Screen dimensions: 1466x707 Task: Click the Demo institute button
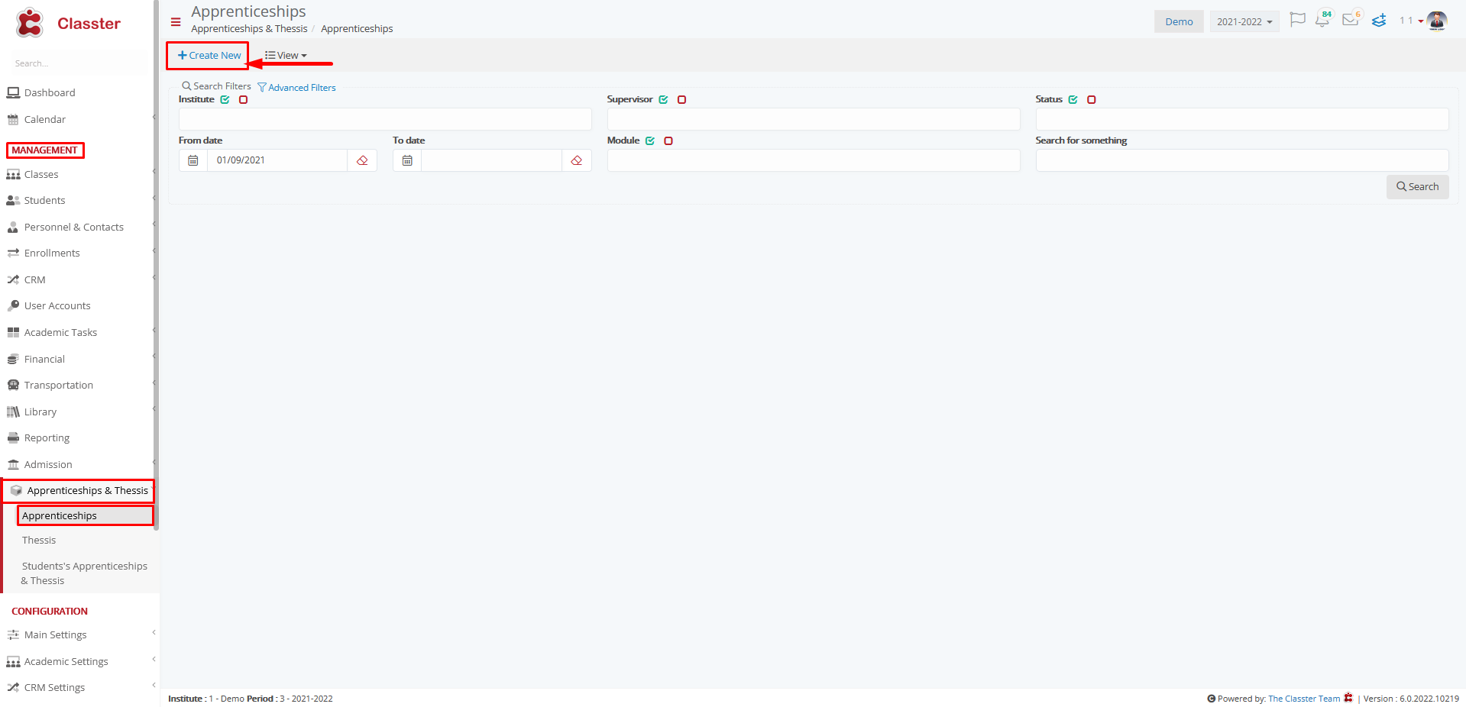[1179, 21]
